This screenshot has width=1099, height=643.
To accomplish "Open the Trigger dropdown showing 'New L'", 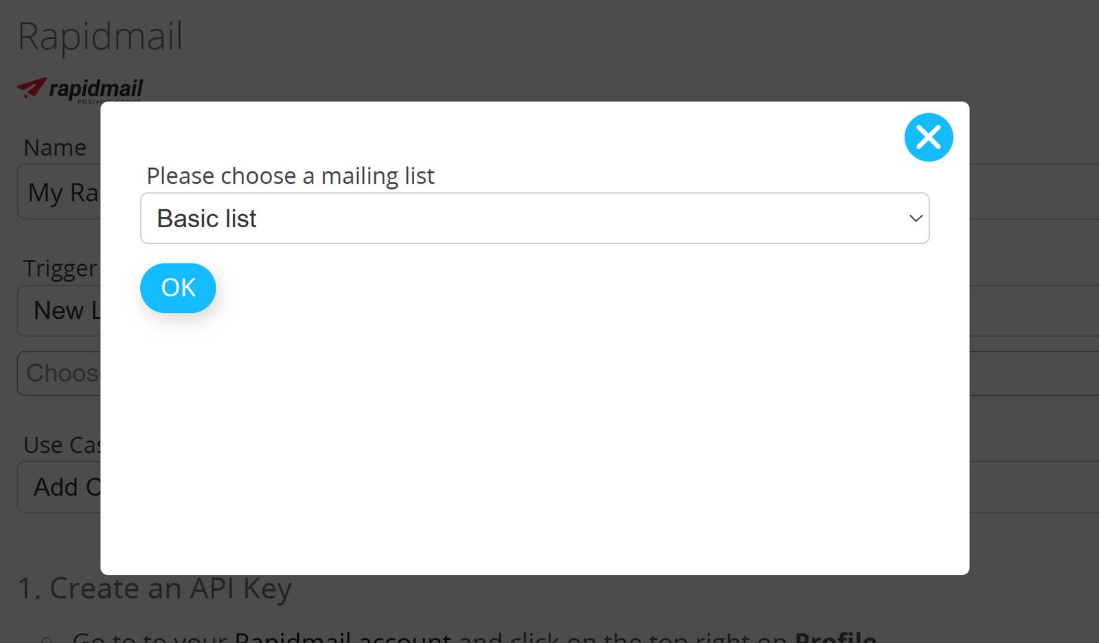I will tap(59, 311).
